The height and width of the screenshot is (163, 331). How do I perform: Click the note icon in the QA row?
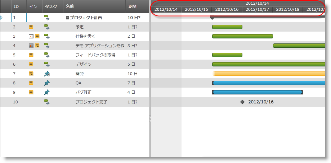click(x=31, y=83)
